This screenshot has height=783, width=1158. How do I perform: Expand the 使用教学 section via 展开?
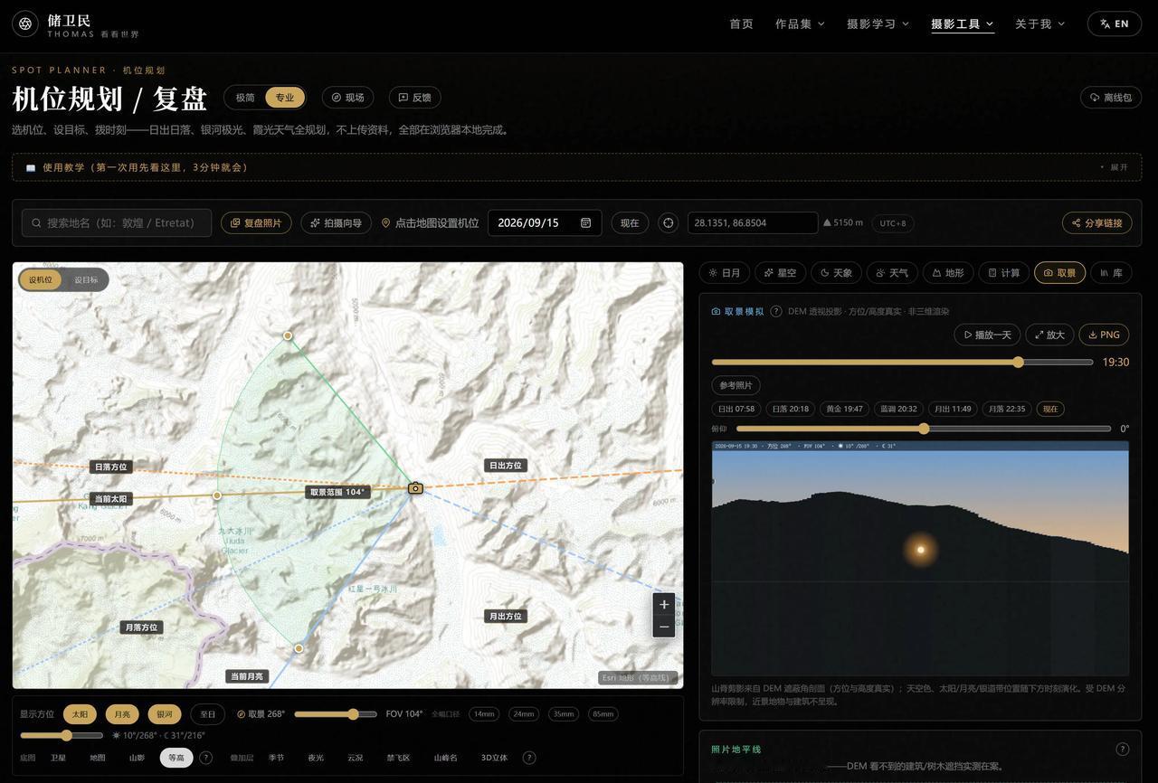point(1115,167)
